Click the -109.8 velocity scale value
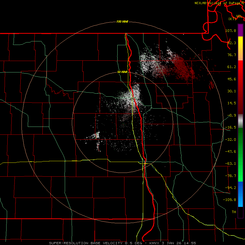This screenshot has height=245, width=245. [229, 200]
